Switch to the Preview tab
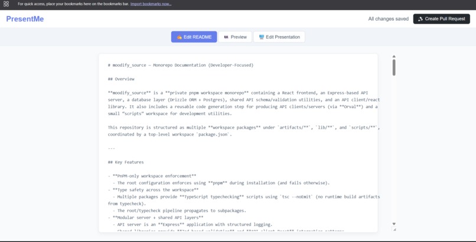 (235, 37)
